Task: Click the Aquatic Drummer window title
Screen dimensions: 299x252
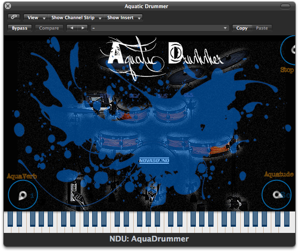Action: (x=146, y=6)
